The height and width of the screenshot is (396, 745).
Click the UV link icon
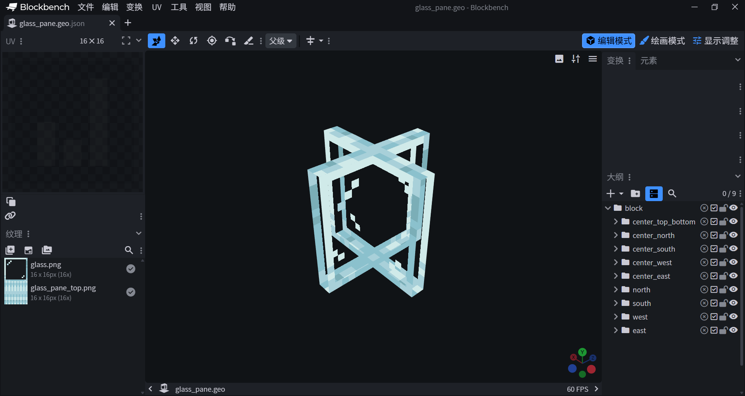(10, 216)
